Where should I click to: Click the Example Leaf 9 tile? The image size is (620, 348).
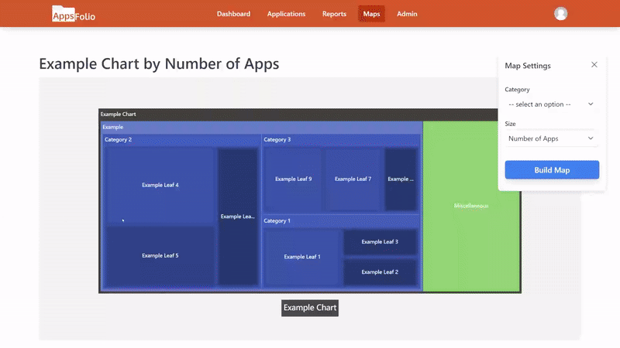[x=293, y=179]
